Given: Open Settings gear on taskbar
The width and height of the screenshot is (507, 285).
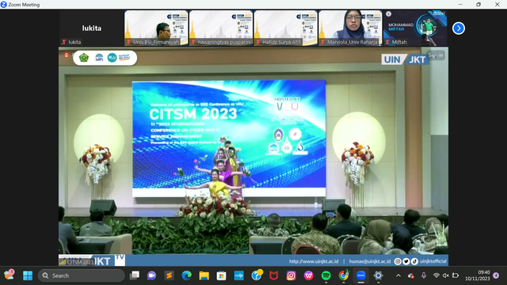Looking at the screenshot, I should [378, 275].
